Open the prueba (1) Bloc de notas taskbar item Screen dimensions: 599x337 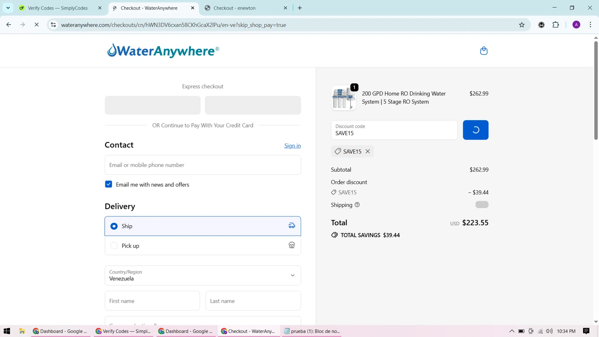[312, 331]
